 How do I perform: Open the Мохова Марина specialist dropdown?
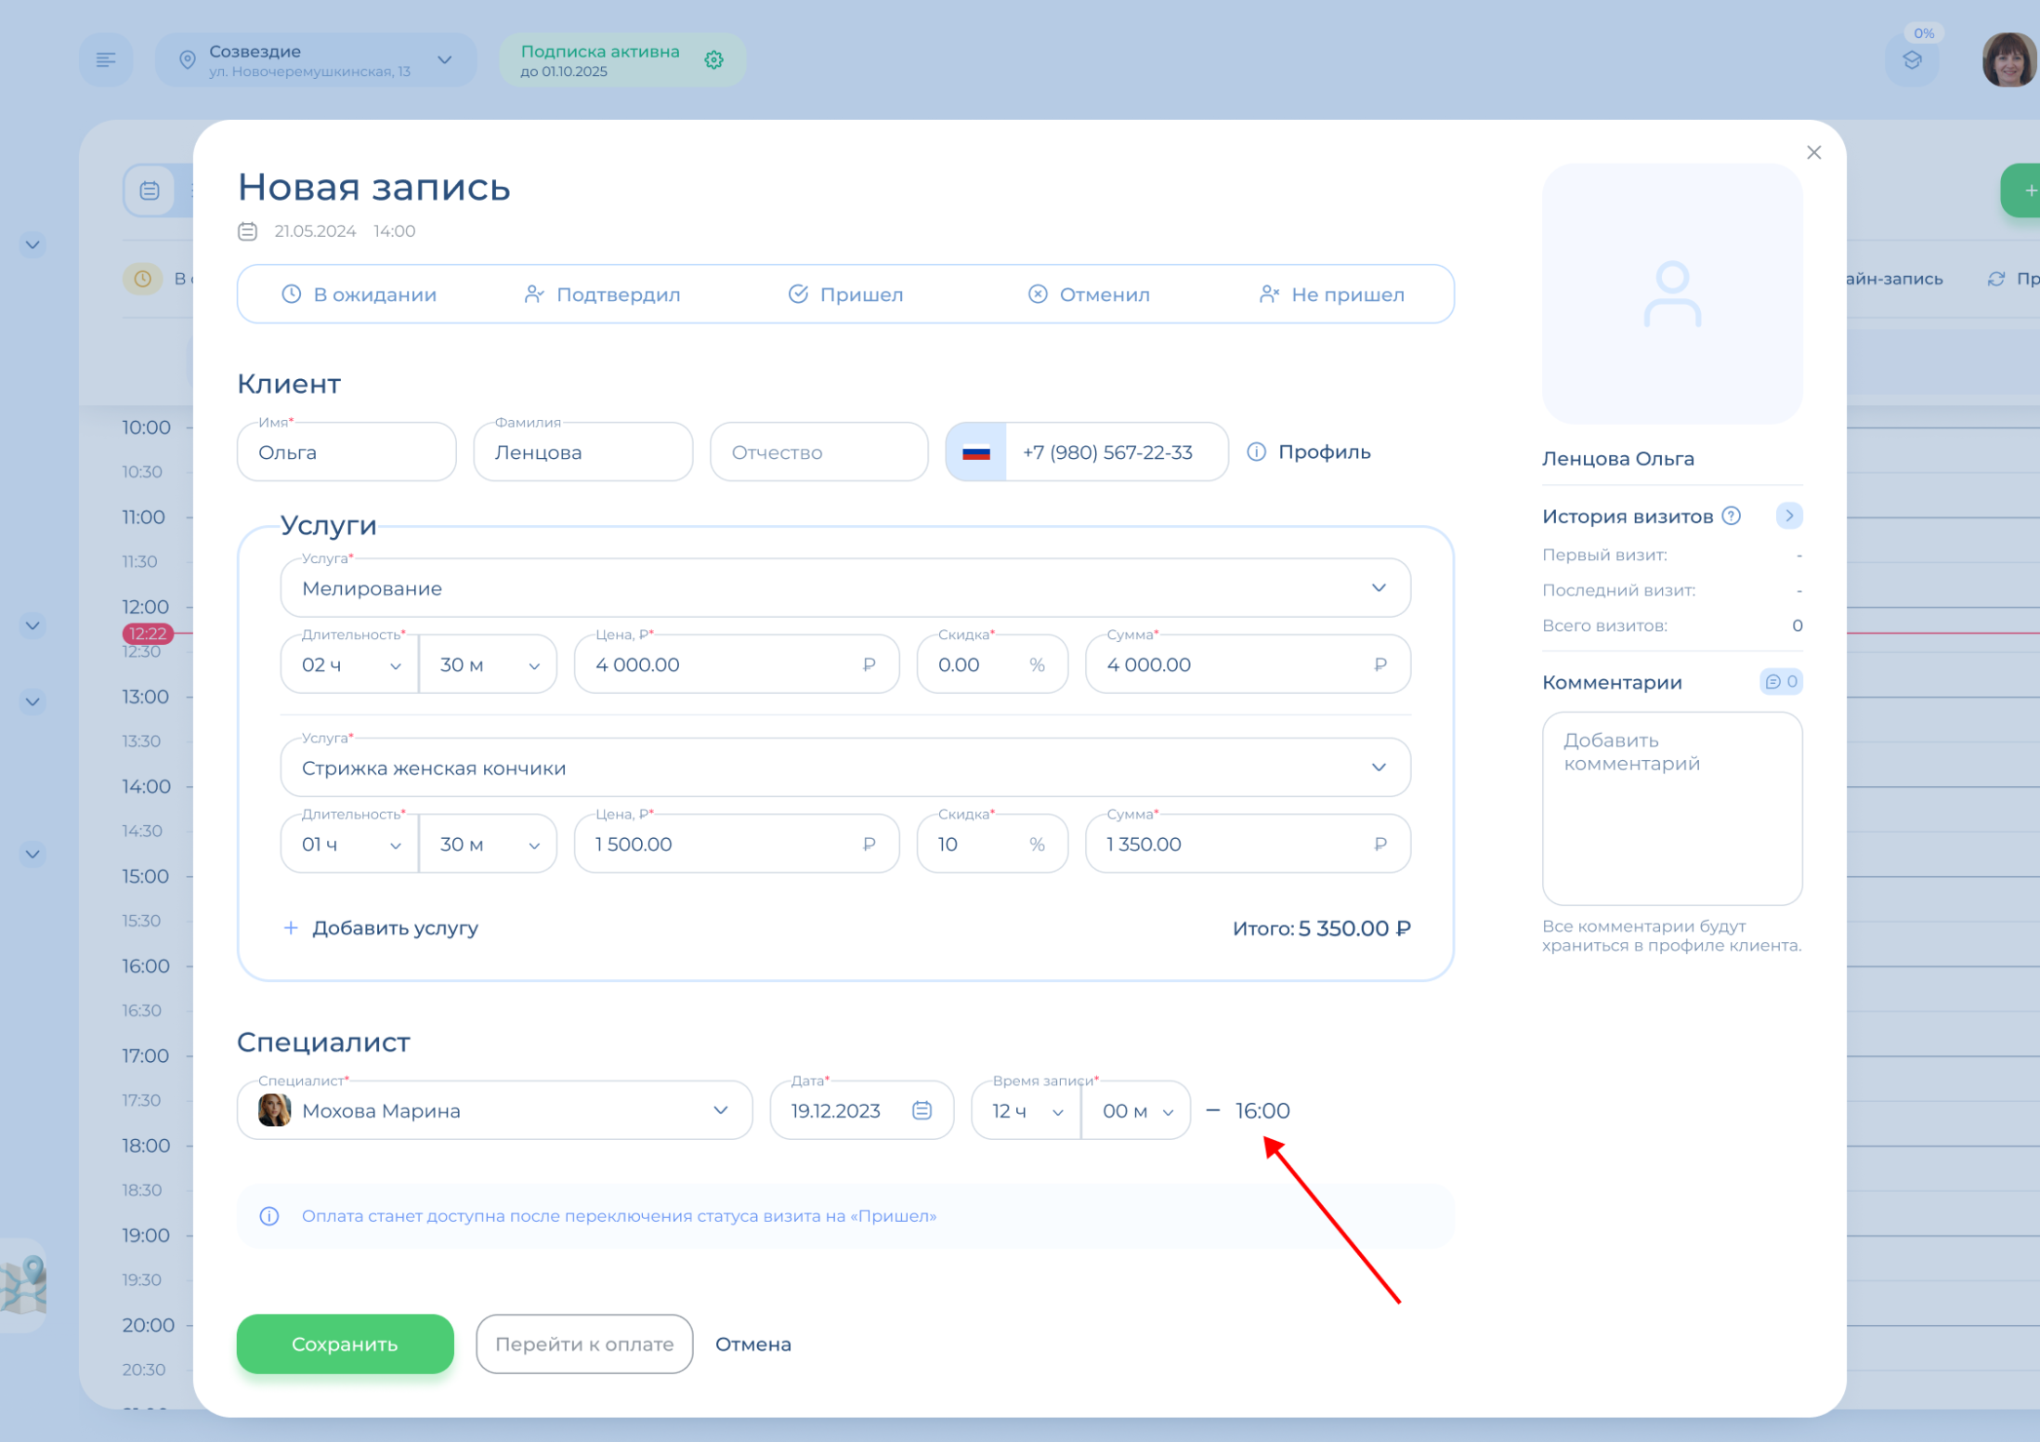[720, 1110]
